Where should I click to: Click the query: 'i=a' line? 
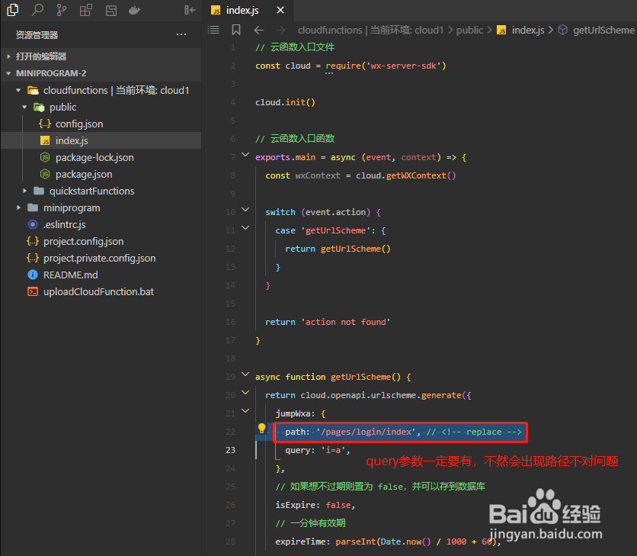click(x=318, y=450)
